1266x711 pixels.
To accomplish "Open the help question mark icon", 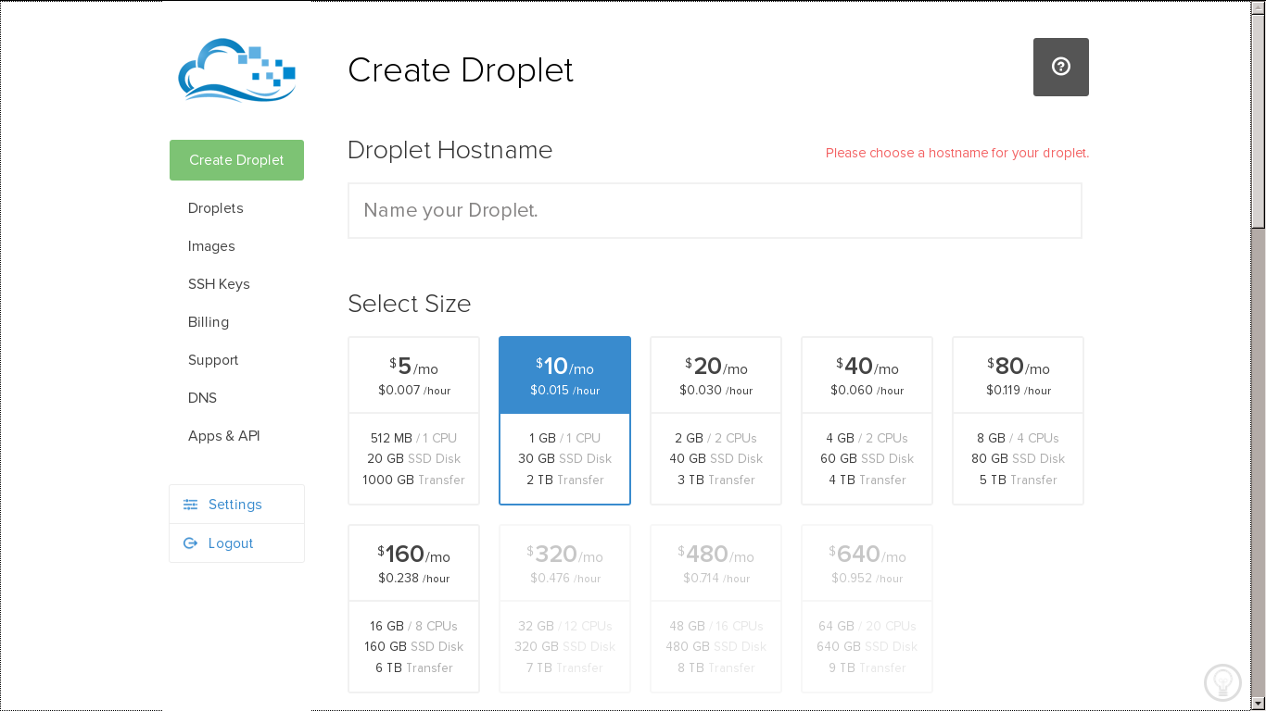I will 1060,67.
